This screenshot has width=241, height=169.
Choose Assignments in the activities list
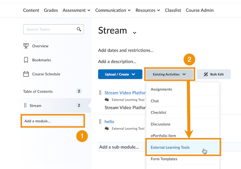(161, 89)
